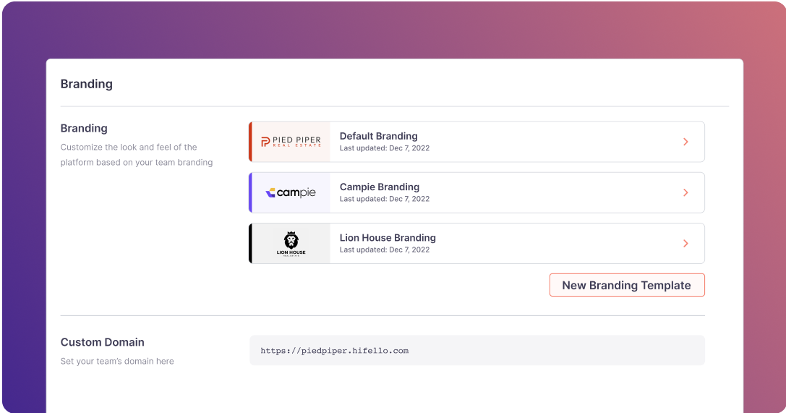The image size is (786, 413).
Task: Click the Campie logo thumbnail
Action: coord(291,193)
